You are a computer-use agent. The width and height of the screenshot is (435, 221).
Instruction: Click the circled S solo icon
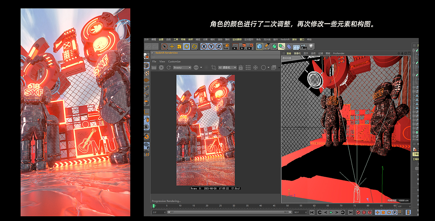pyautogui.click(x=146, y=127)
